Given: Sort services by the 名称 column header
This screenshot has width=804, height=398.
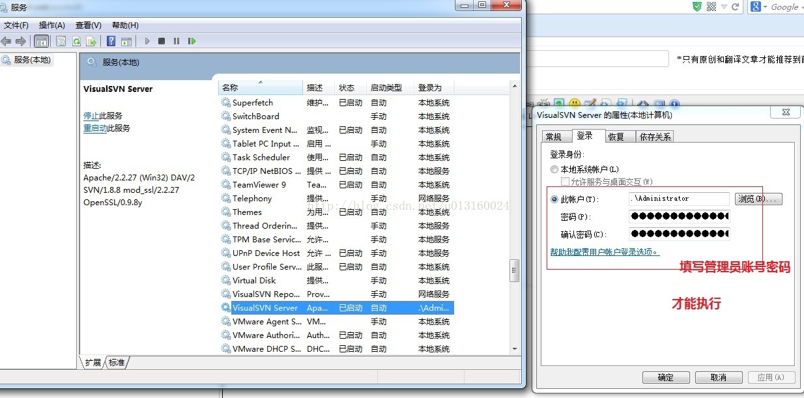Looking at the screenshot, I should 261,87.
